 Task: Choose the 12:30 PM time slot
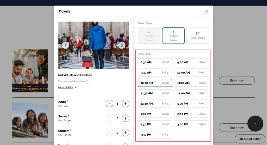click(155, 104)
